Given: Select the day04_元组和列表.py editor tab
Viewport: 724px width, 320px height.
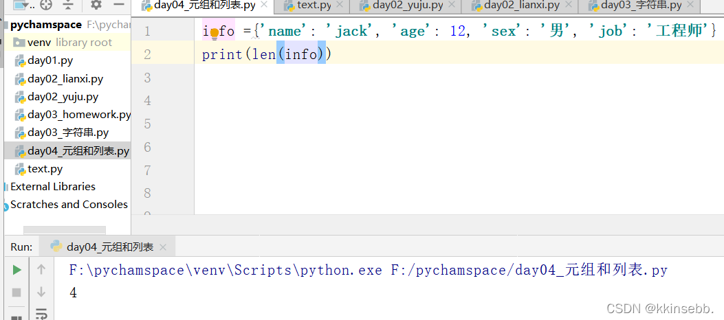Looking at the screenshot, I should (x=204, y=5).
